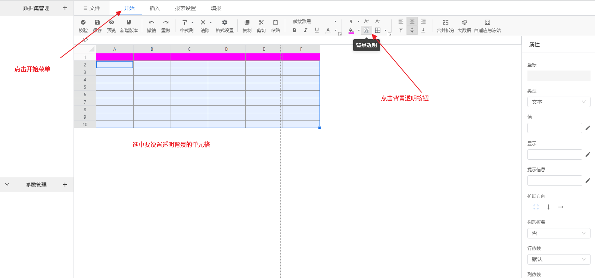The width and height of the screenshot is (595, 278).
Task: Increase font size with A+ icon
Action: 367,21
